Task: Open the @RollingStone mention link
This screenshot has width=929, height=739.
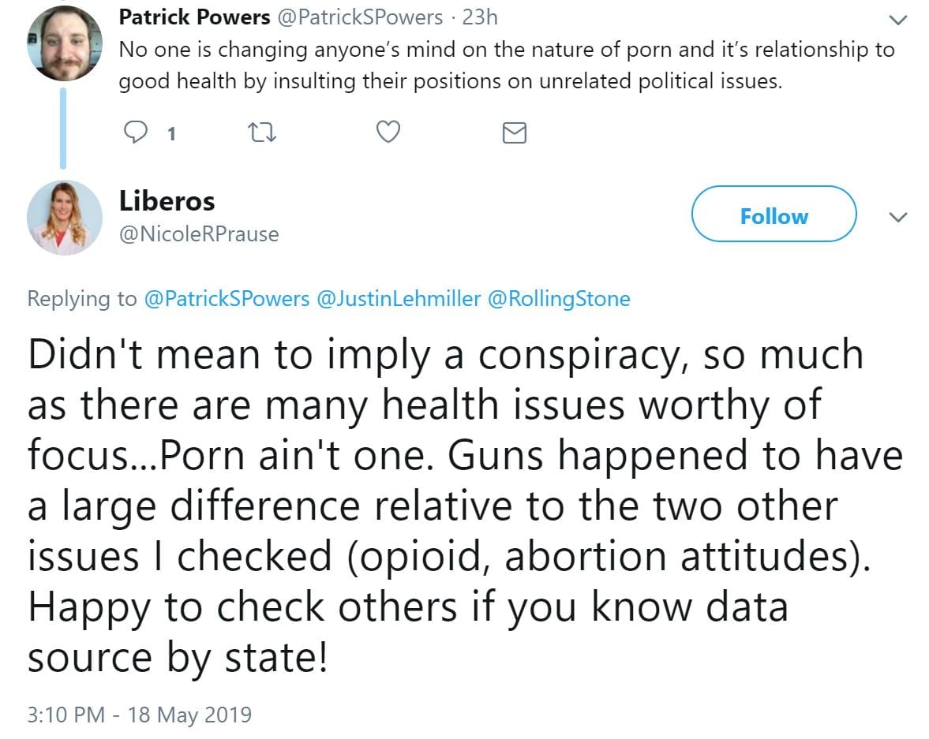Action: point(559,299)
